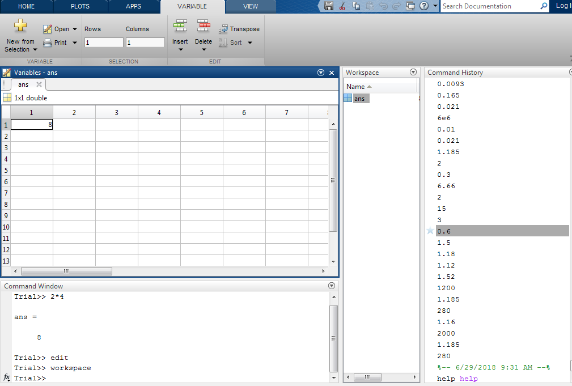Open the Variables panel actions menu

[321, 72]
